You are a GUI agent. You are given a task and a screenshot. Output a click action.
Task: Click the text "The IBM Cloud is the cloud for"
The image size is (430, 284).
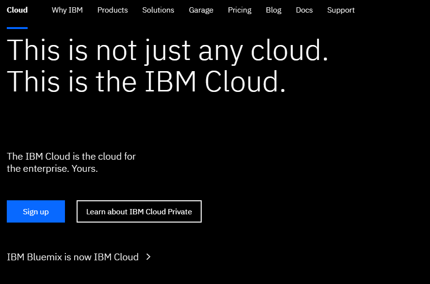click(71, 156)
